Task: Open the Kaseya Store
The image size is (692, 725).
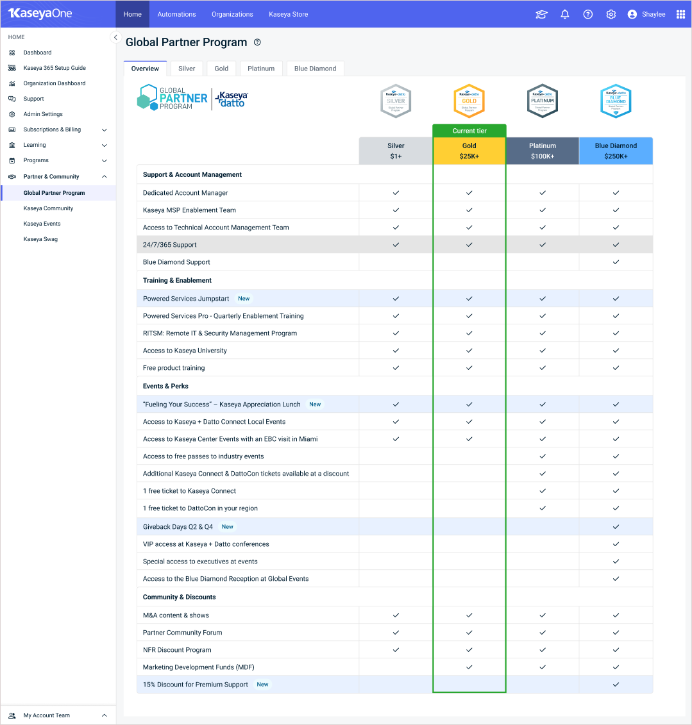Action: pyautogui.click(x=288, y=14)
